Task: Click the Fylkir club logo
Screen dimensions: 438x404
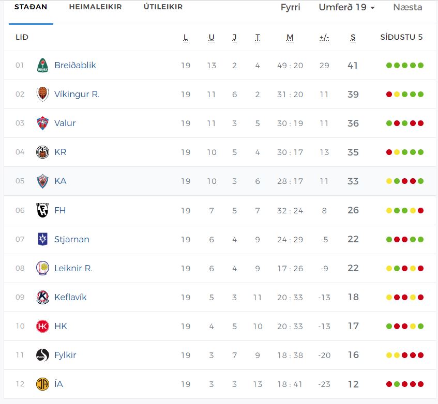Action: [x=42, y=355]
